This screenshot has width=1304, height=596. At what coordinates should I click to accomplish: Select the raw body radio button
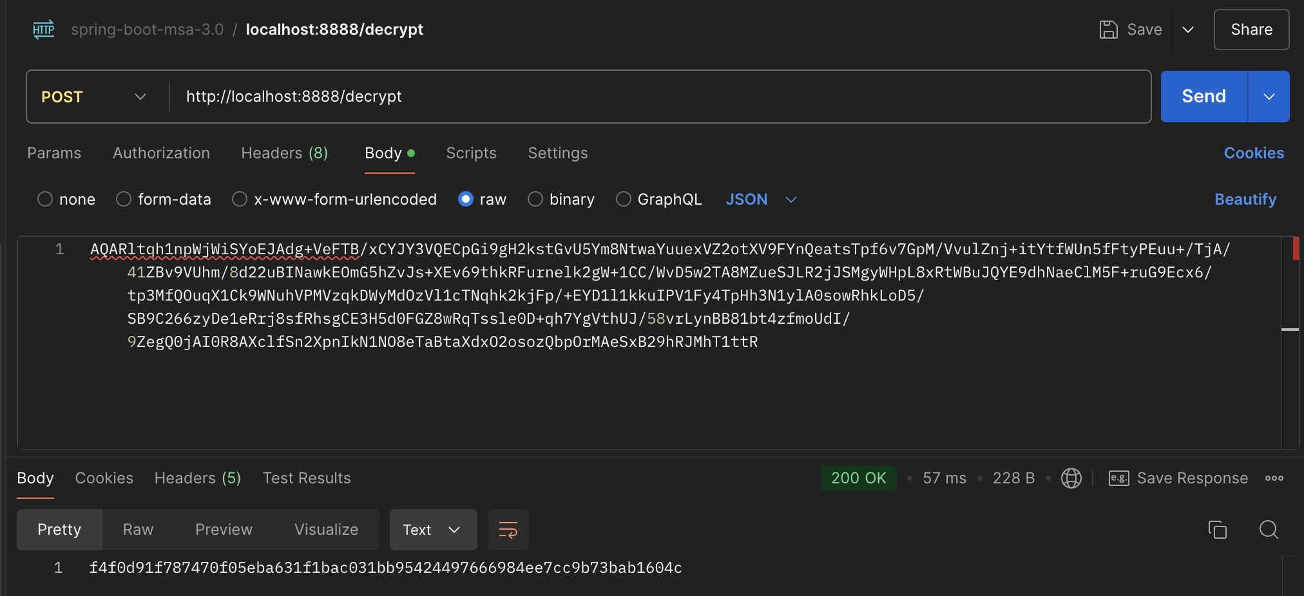(466, 200)
